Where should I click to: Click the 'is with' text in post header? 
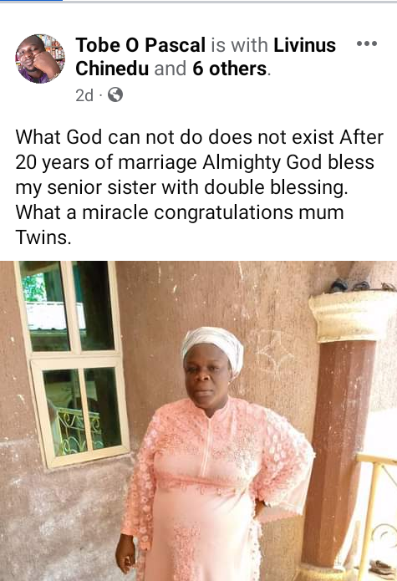pos(240,45)
